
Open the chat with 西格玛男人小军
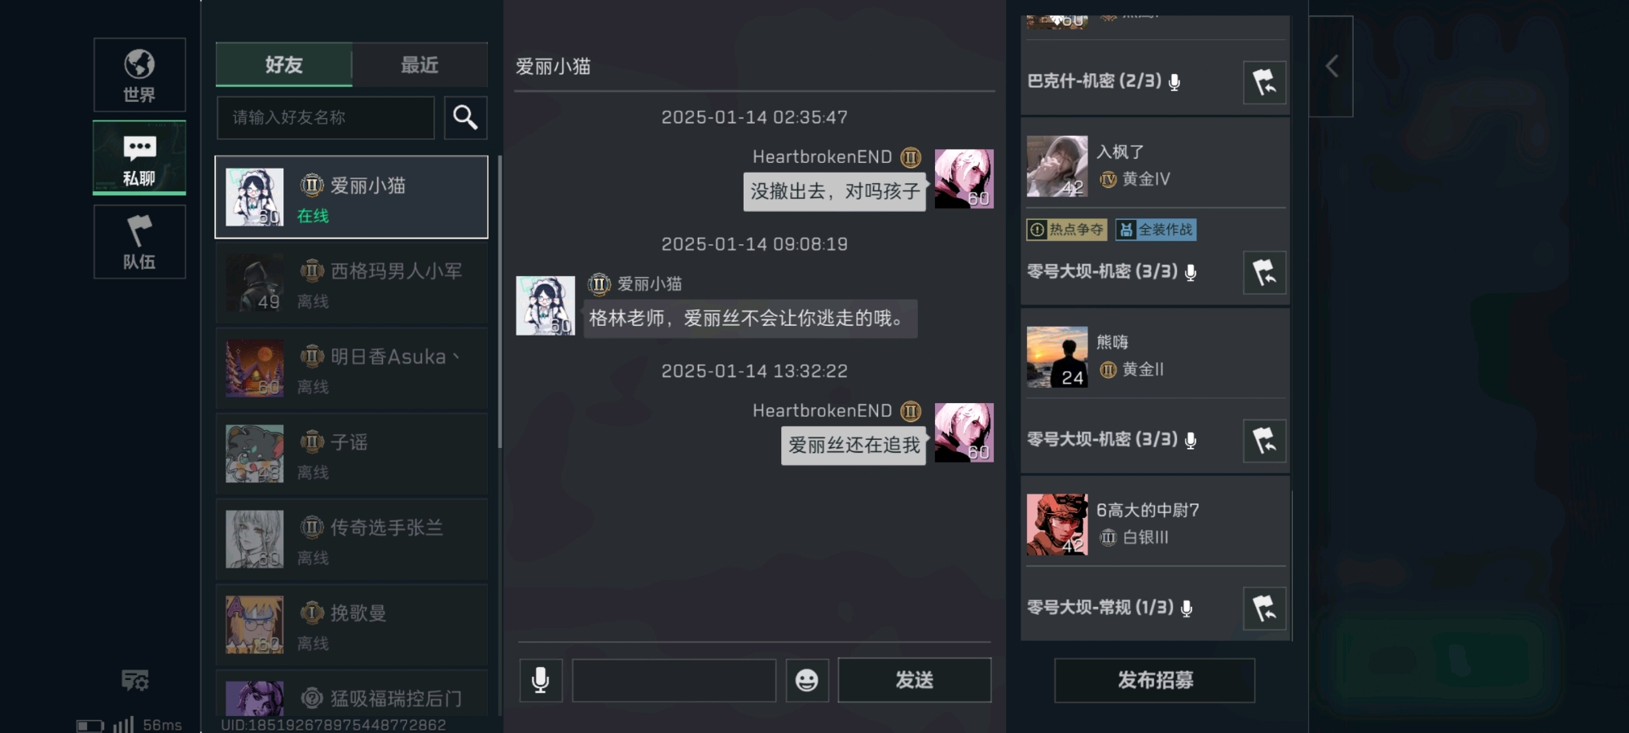[351, 285]
